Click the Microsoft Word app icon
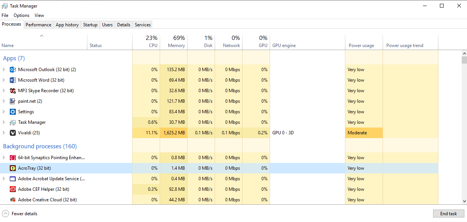The height and width of the screenshot is (222, 467). [12, 80]
